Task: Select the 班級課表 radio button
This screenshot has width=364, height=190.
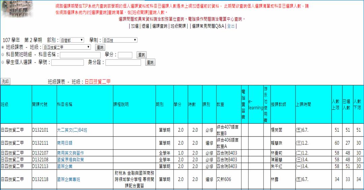Action: pyautogui.click(x=3, y=47)
